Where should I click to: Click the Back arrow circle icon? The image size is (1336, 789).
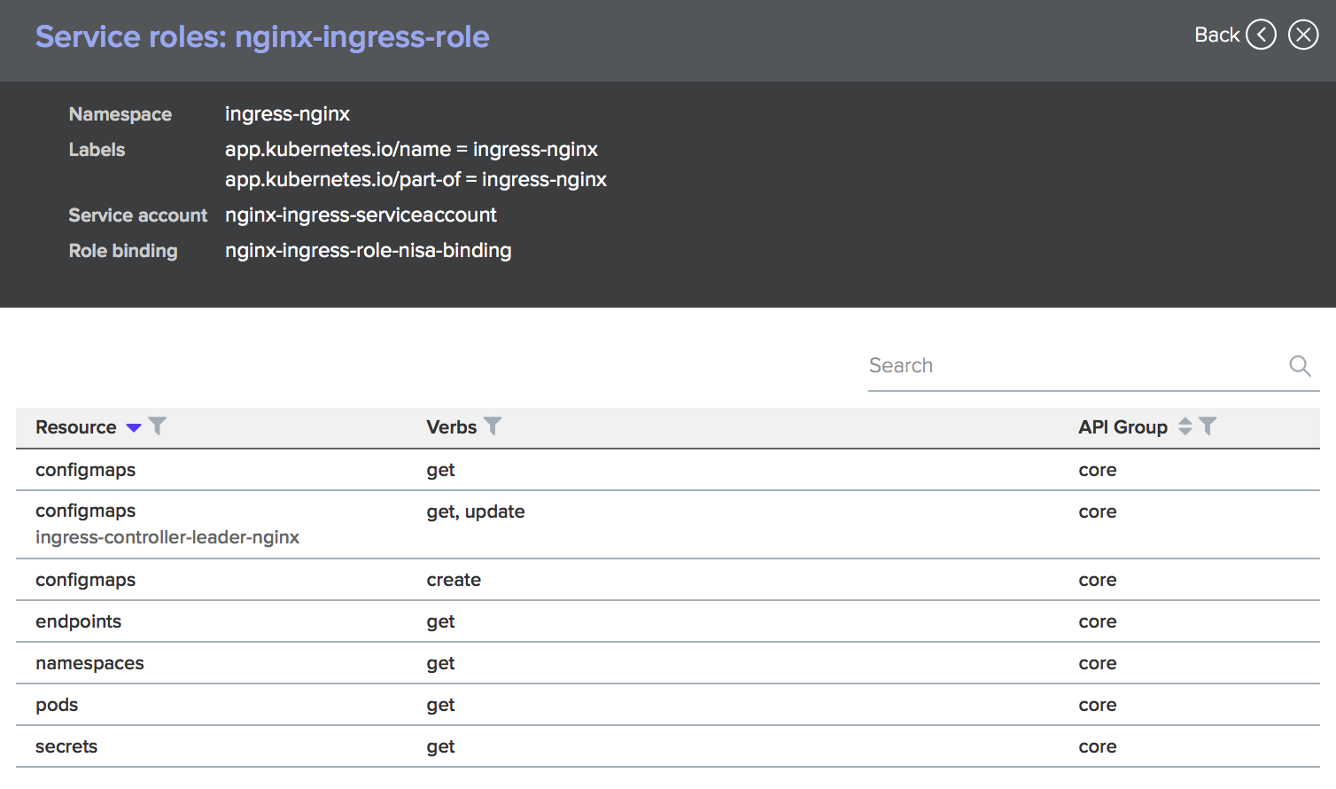coord(1261,35)
